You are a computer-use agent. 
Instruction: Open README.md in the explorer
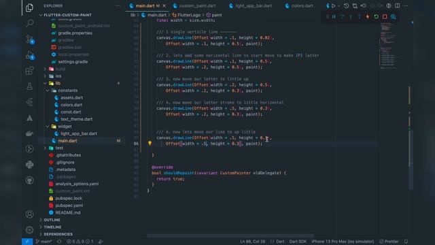coord(68,212)
